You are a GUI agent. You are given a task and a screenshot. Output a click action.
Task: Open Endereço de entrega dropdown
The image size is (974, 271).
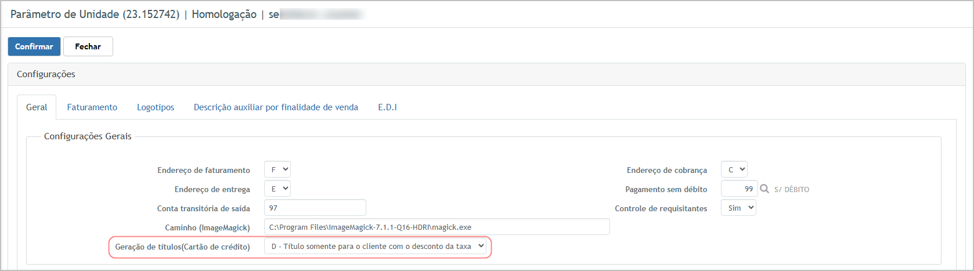point(277,189)
